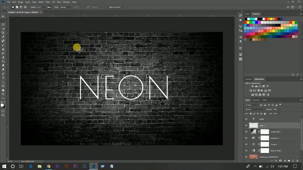Open File Explorer from the taskbar
303x170 pixels.
[x=39, y=166]
